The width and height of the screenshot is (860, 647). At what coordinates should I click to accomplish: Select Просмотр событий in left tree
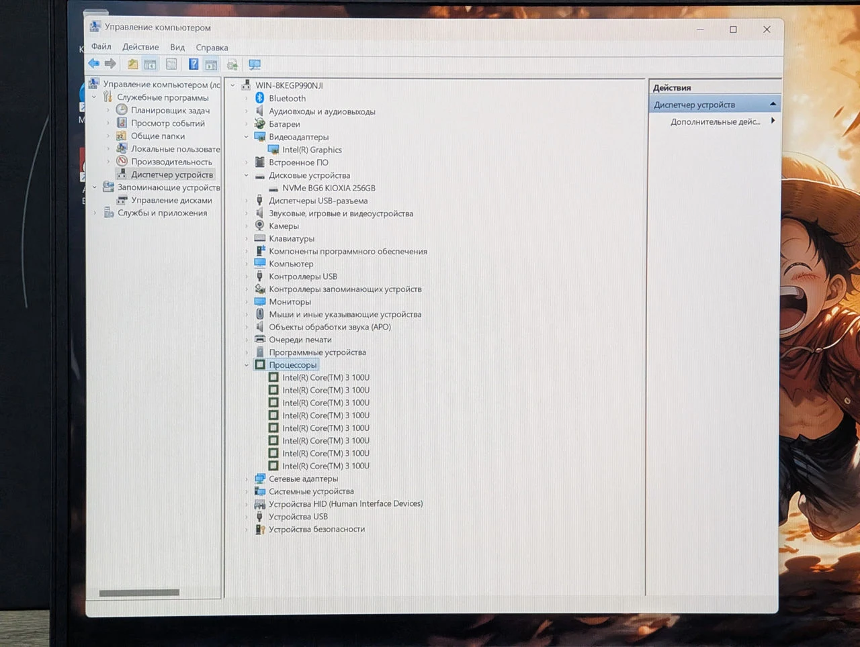click(168, 123)
